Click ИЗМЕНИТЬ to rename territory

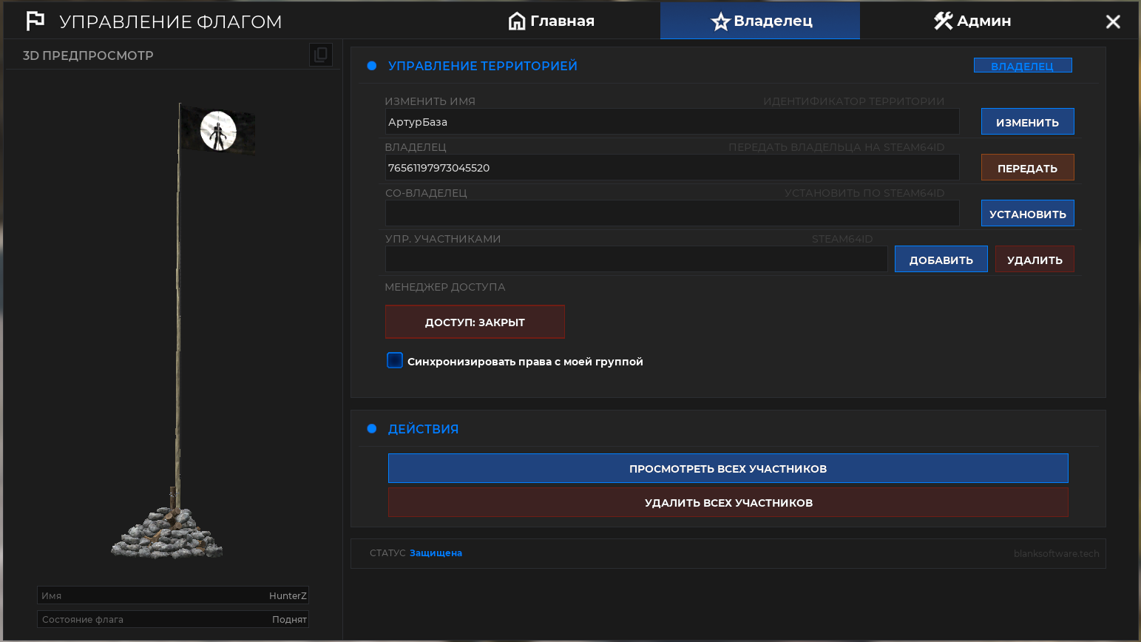[x=1028, y=122]
